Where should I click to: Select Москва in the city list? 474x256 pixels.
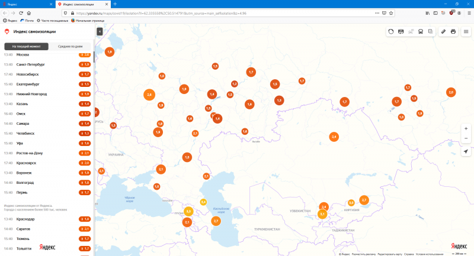47,54
